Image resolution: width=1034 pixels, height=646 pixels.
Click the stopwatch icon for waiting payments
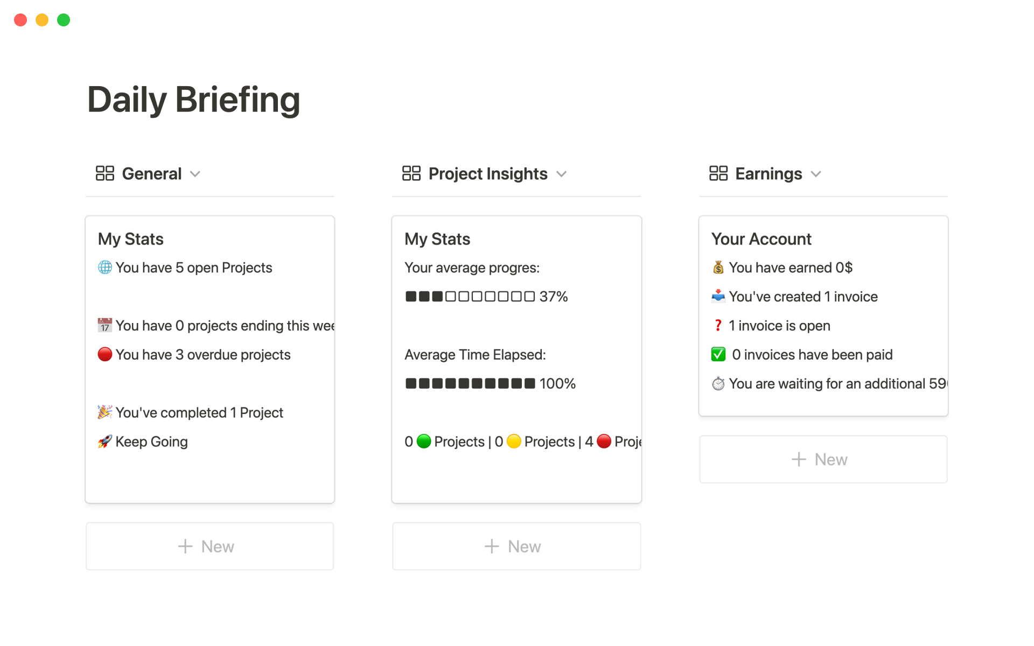pyautogui.click(x=718, y=383)
